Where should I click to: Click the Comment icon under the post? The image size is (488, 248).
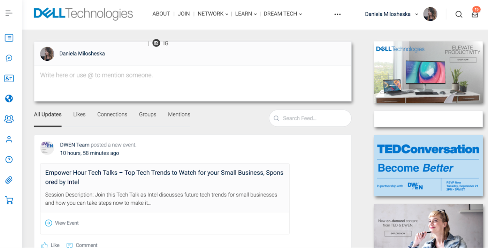tap(70, 245)
